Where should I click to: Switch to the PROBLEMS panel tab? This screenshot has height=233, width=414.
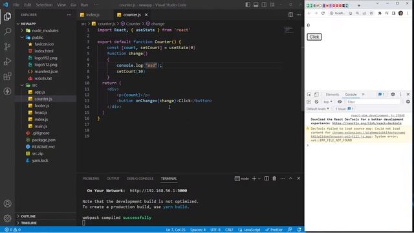91,179
